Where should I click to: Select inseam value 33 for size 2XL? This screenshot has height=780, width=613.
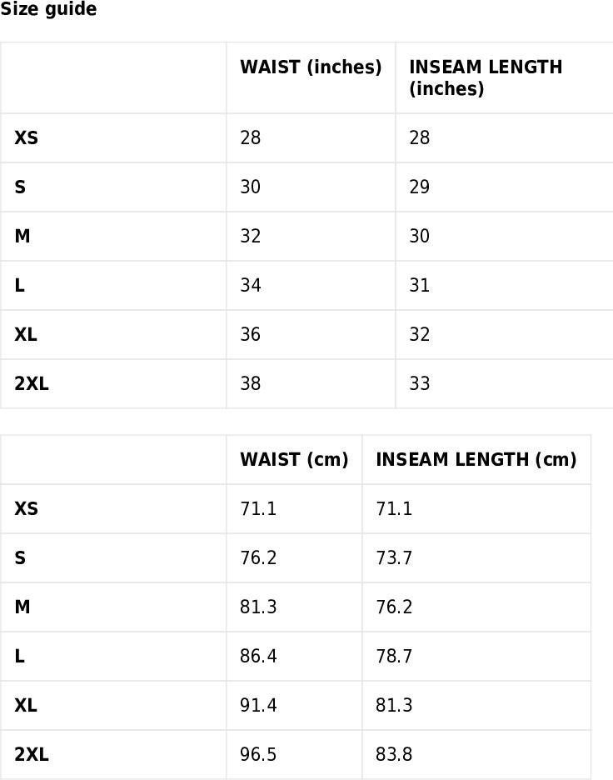[419, 383]
